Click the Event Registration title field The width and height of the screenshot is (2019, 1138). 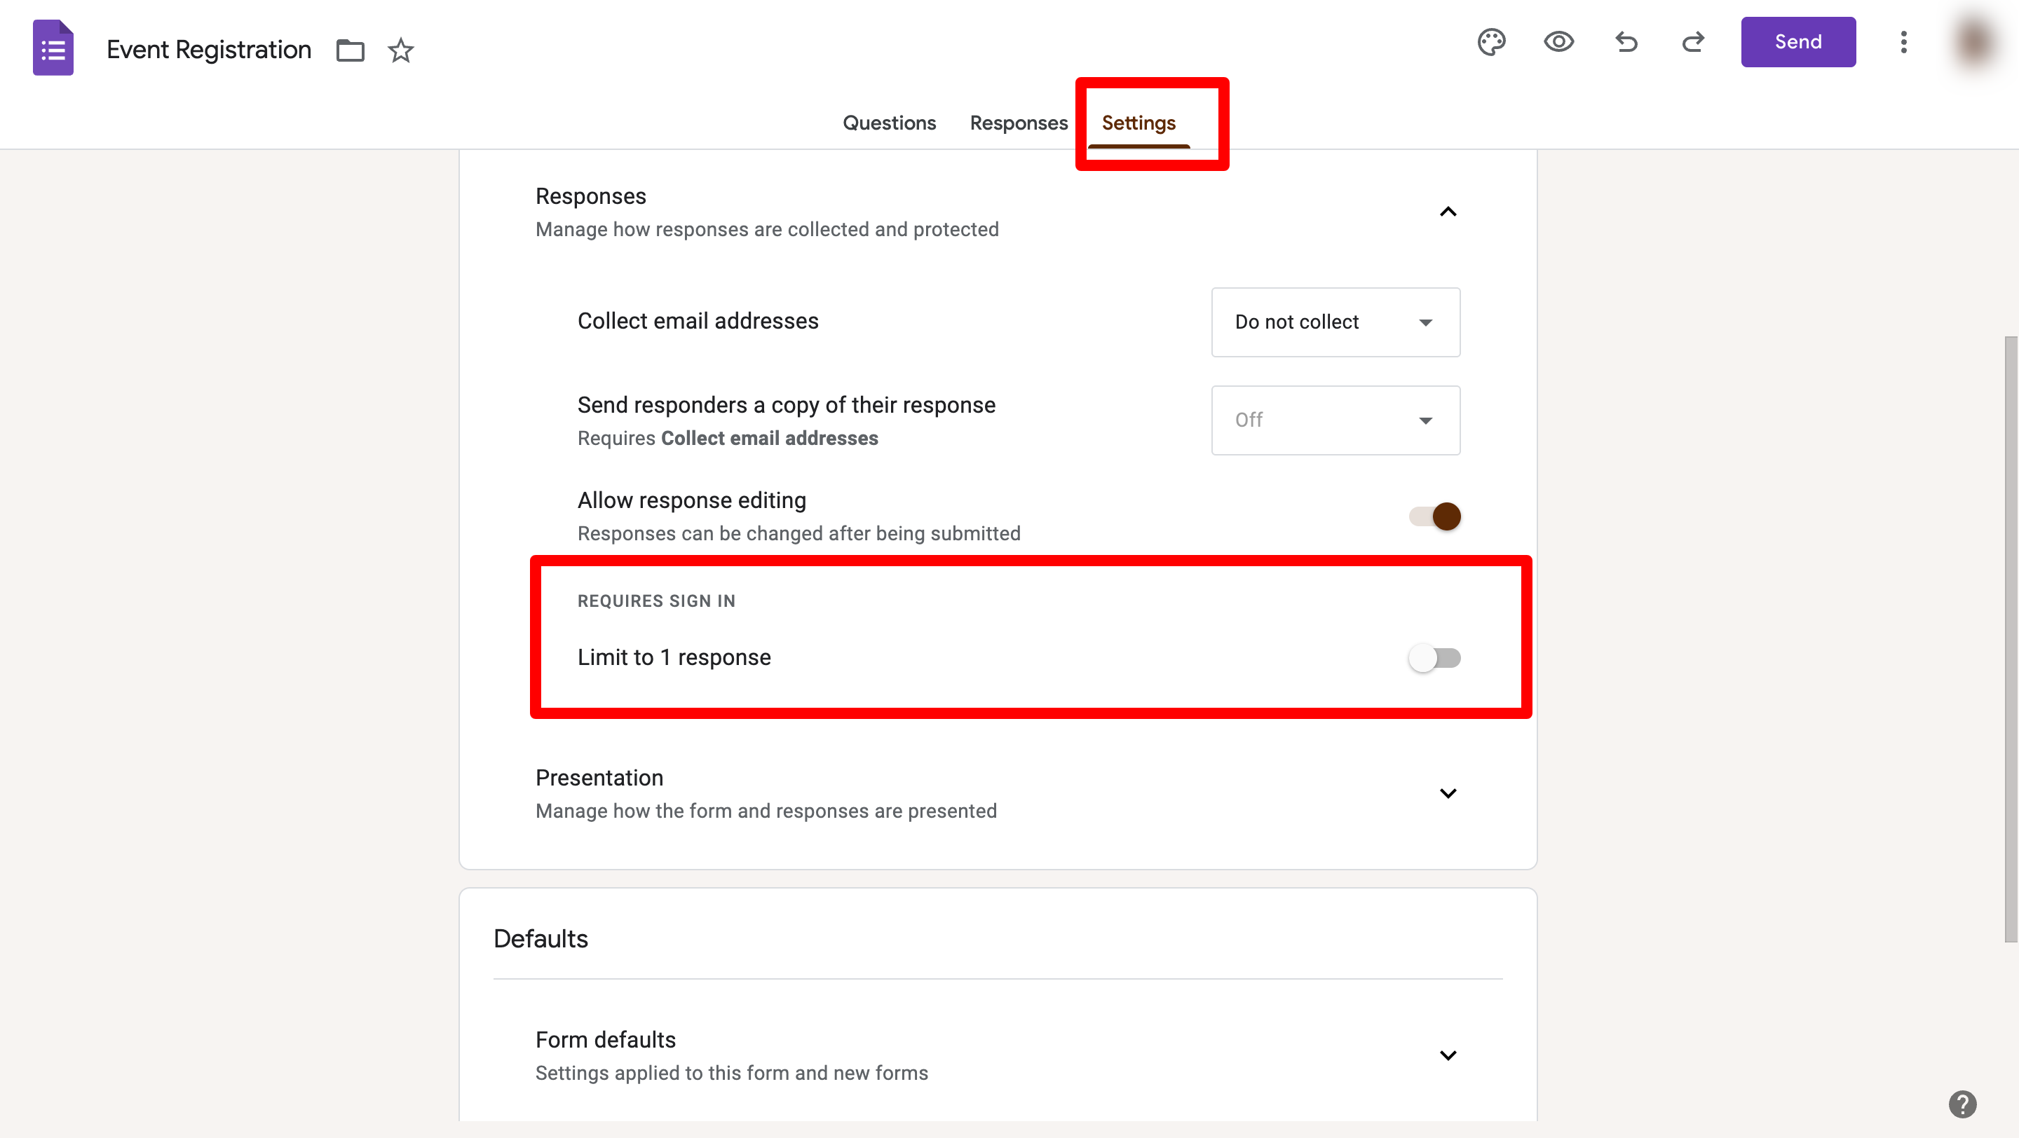tap(208, 50)
